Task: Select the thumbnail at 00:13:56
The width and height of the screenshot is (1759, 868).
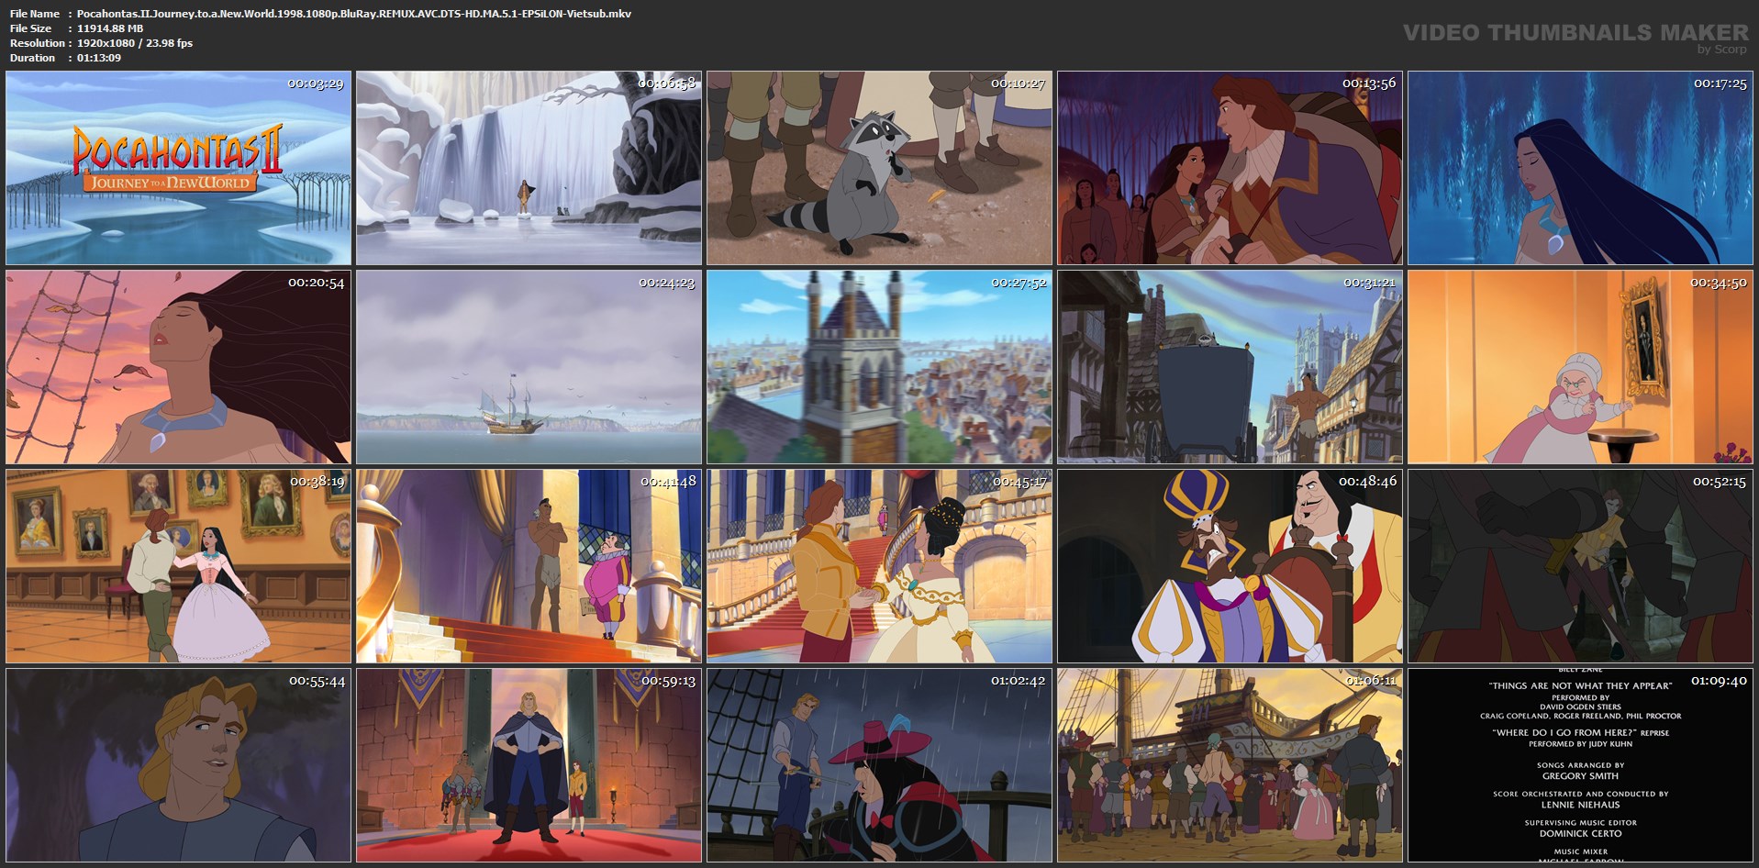Action: [1230, 169]
